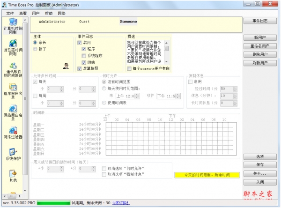
Task: Click the 新用户 button
Action: (260, 37)
